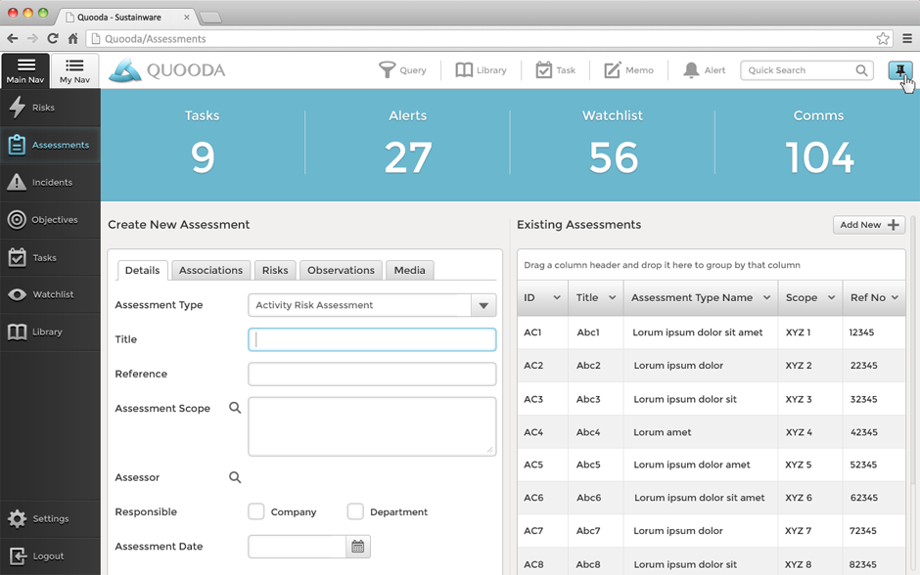Viewport: 920px width, 575px height.
Task: Click Logout in the sidebar
Action: 50,556
